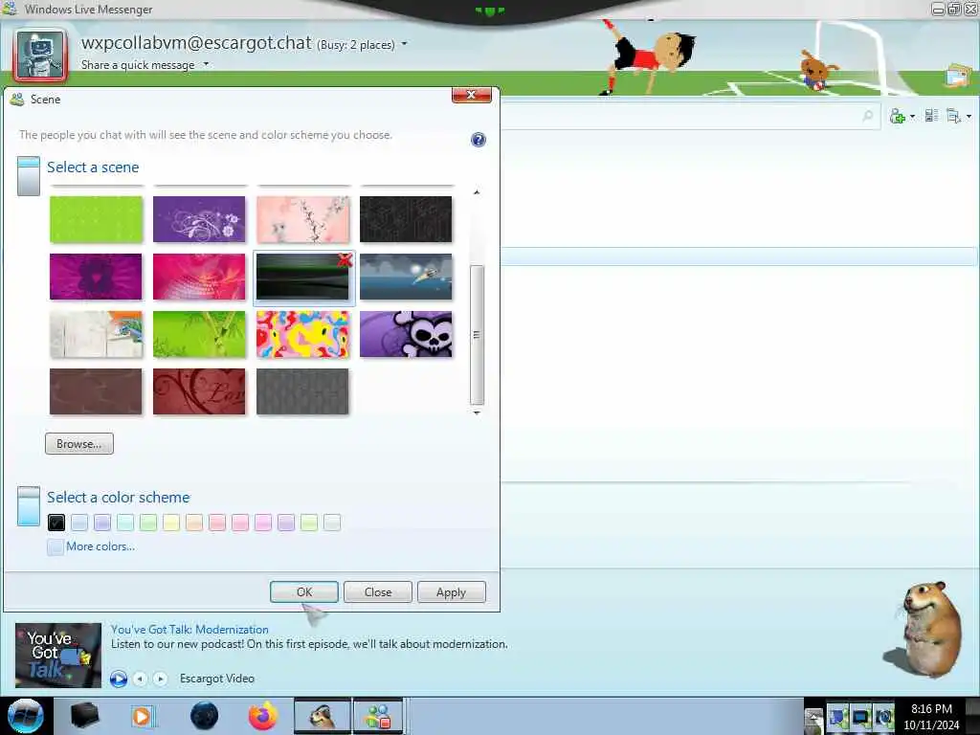The width and height of the screenshot is (980, 735).
Task: Show hidden system tray icons
Action: (x=813, y=720)
